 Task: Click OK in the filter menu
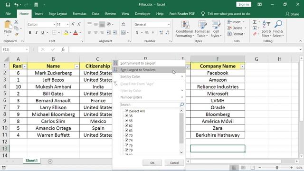(152, 163)
